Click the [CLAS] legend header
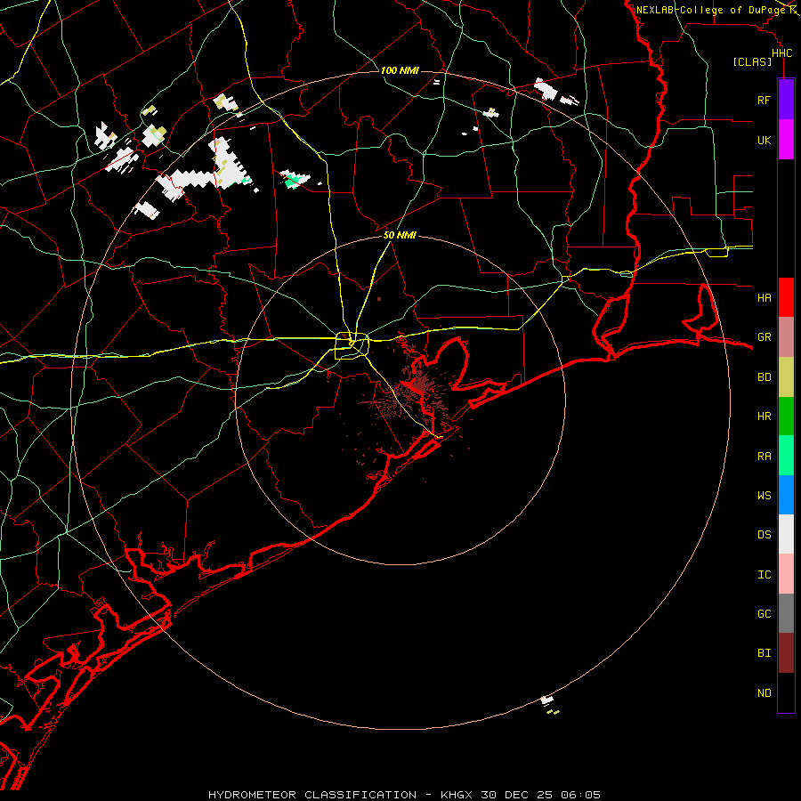The width and height of the screenshot is (801, 801). (752, 61)
